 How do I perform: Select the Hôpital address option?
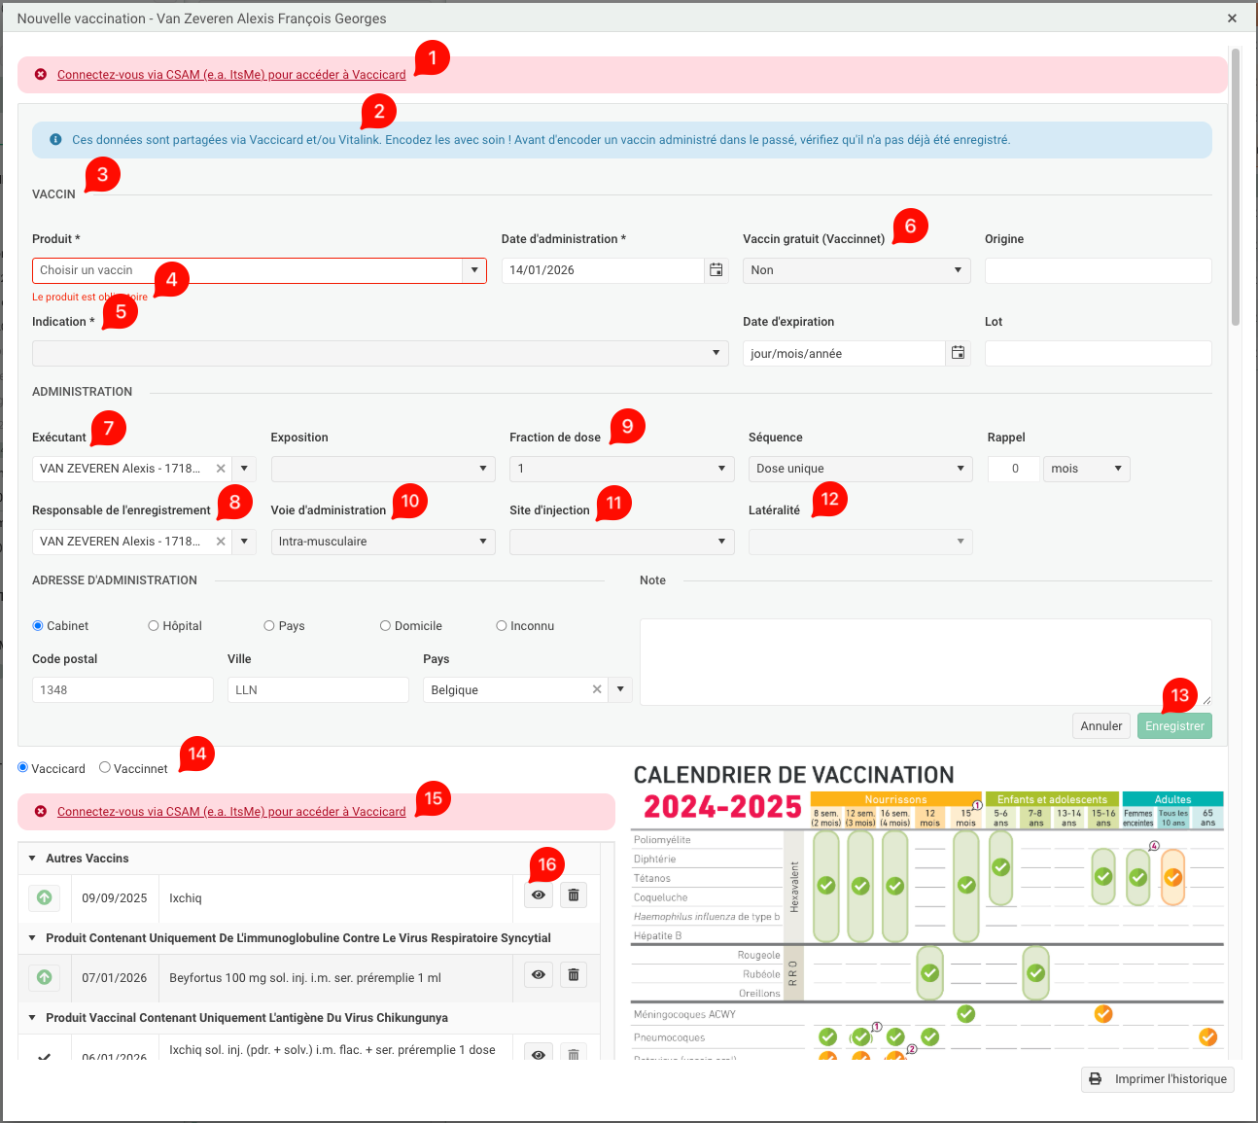[x=154, y=626]
